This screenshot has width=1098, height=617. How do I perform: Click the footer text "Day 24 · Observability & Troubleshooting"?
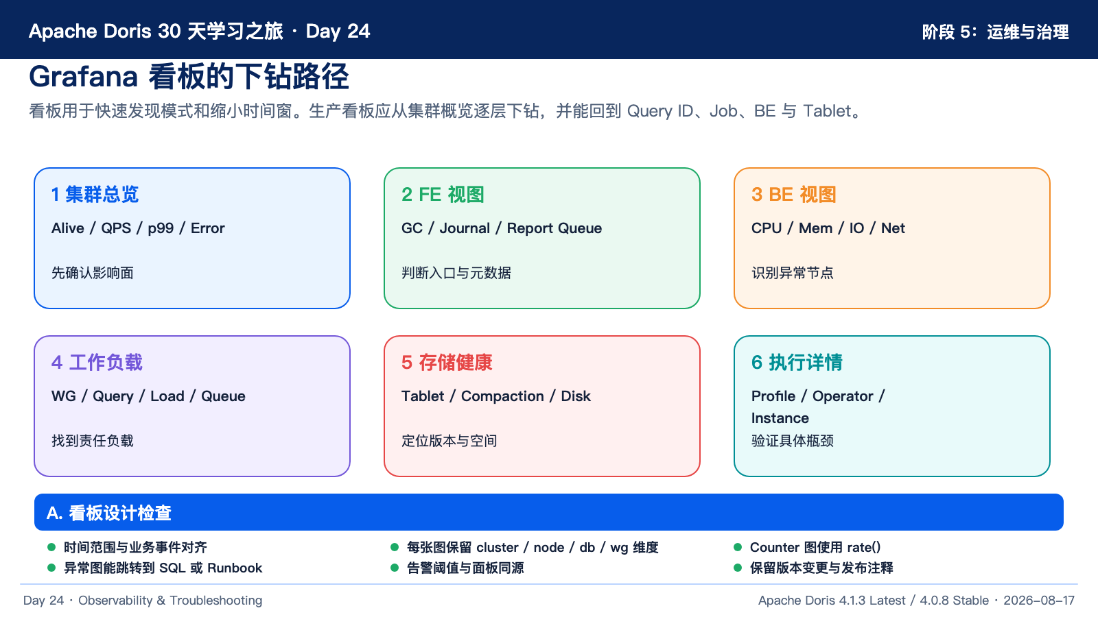click(143, 601)
